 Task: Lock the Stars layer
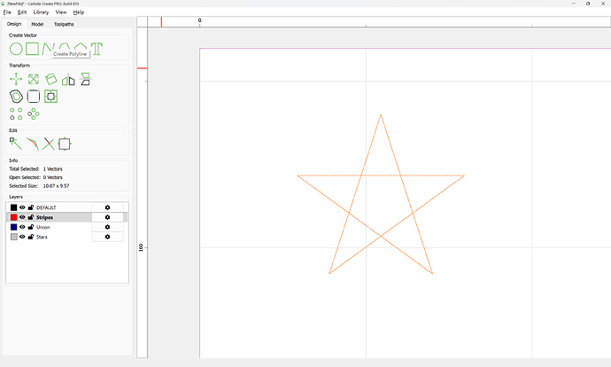click(31, 237)
